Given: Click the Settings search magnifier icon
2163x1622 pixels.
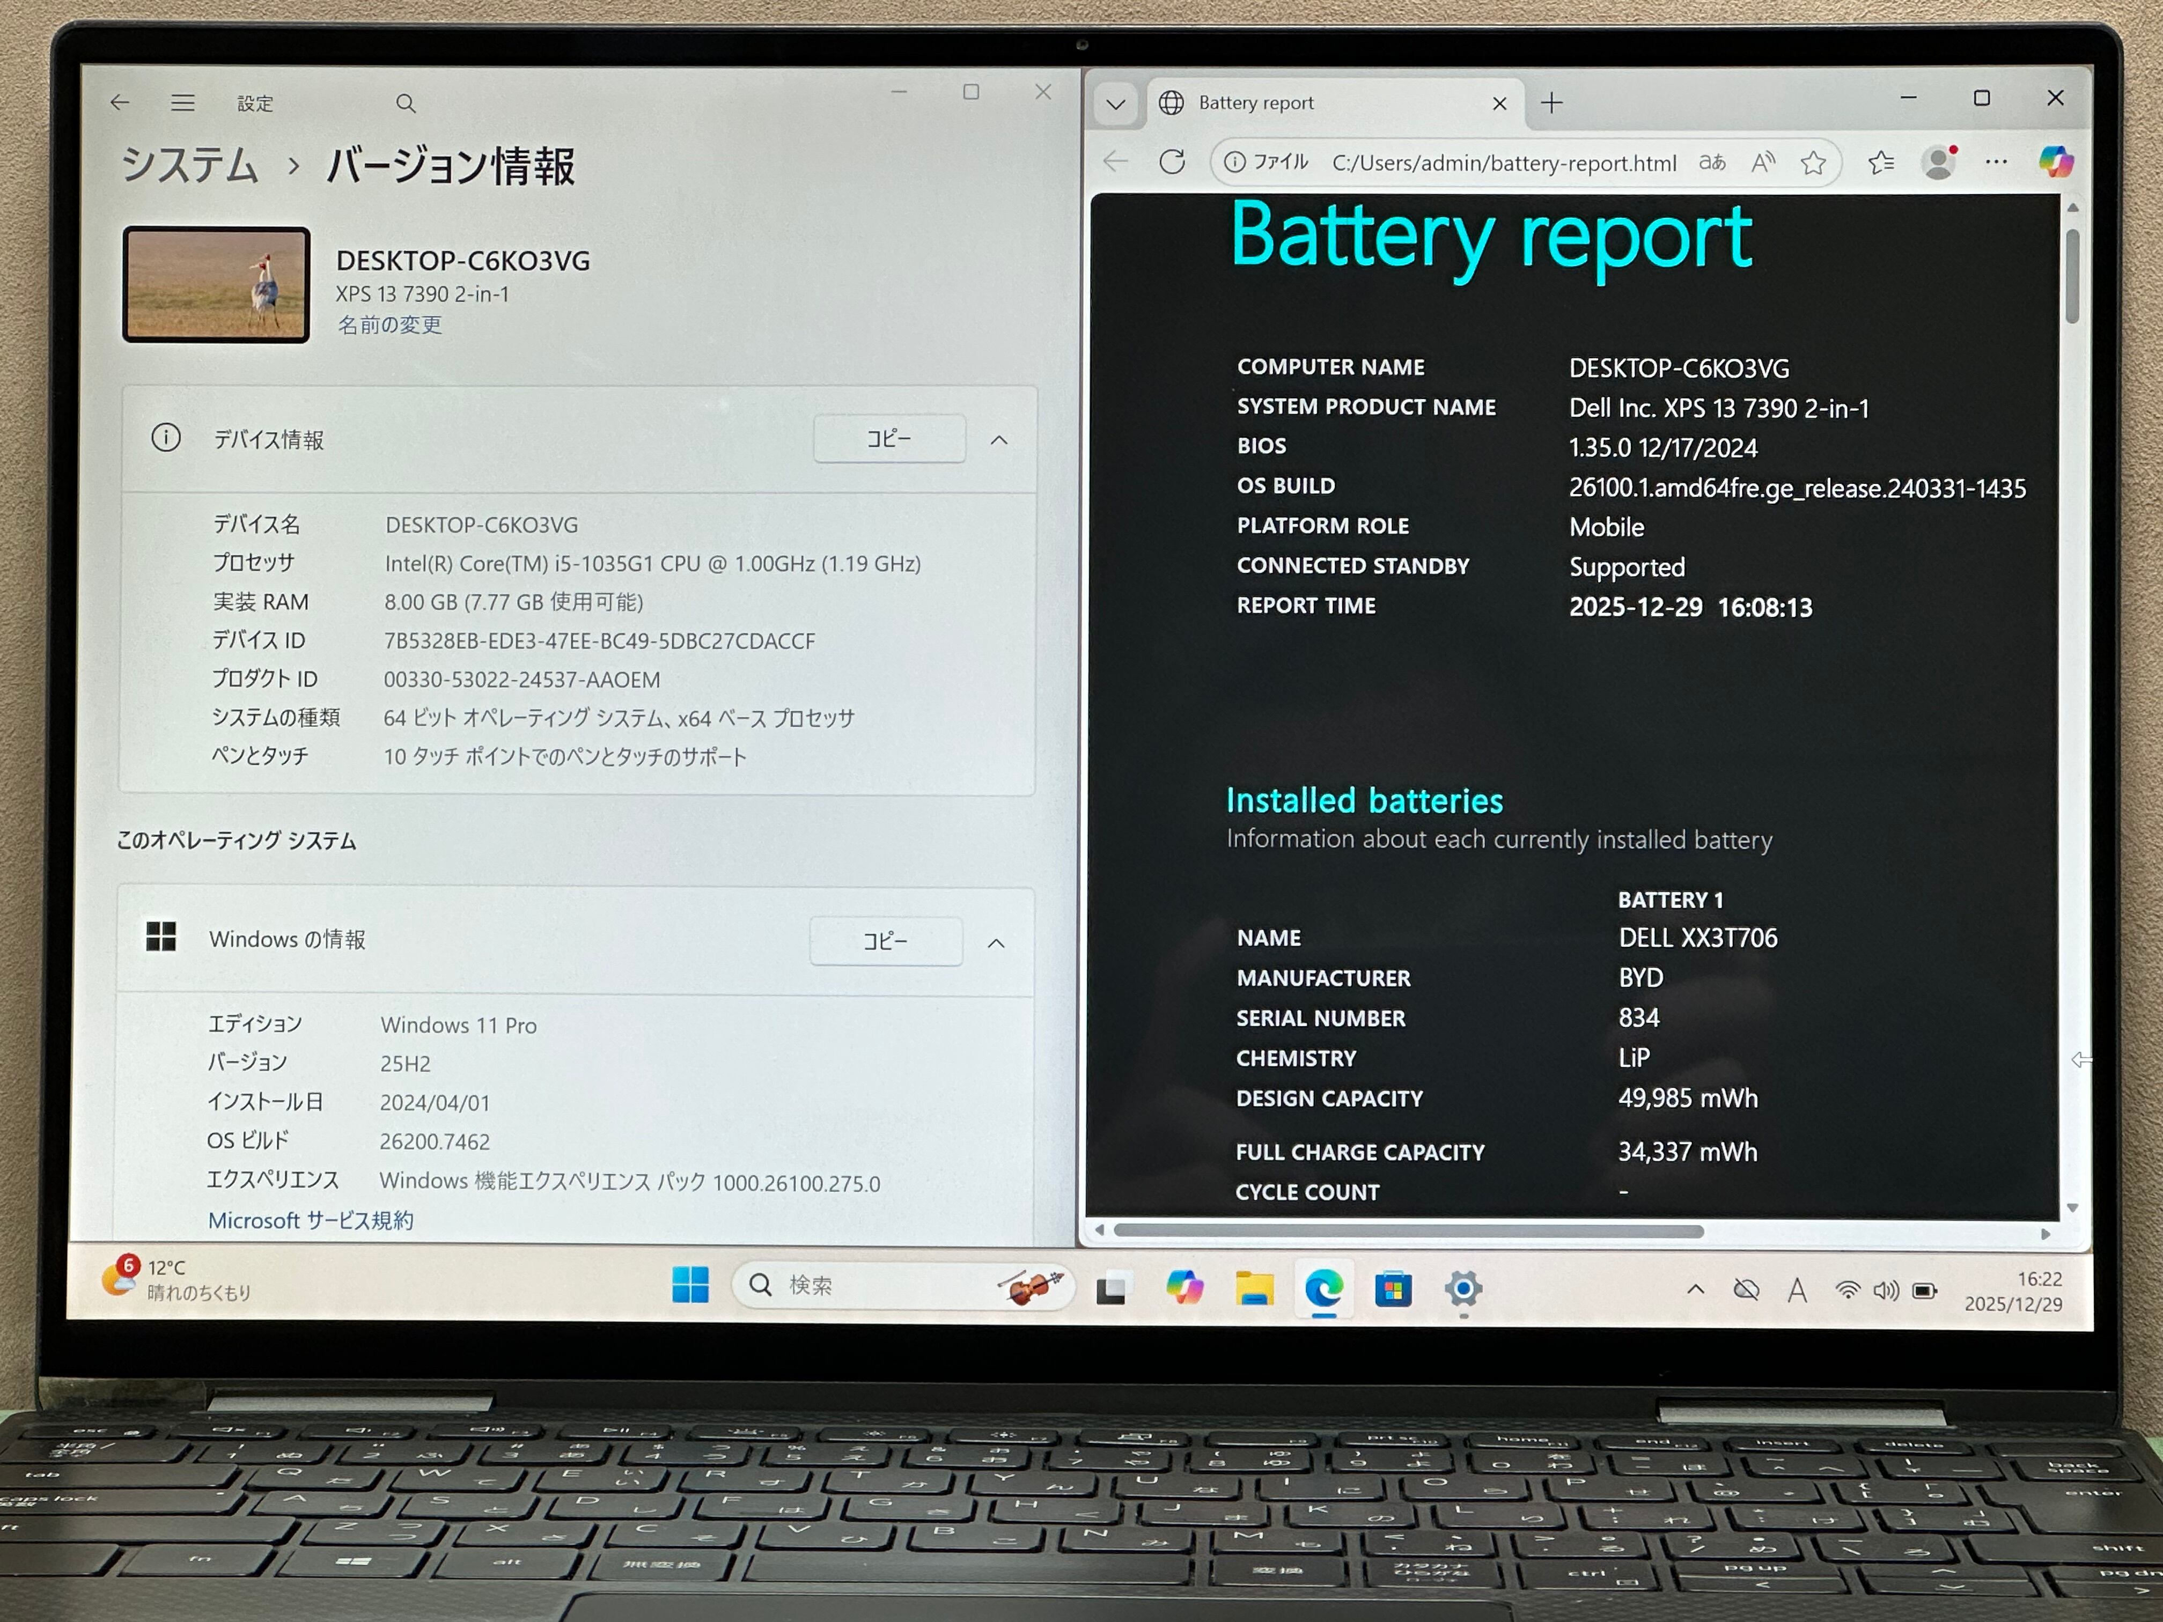Looking at the screenshot, I should tap(406, 104).
